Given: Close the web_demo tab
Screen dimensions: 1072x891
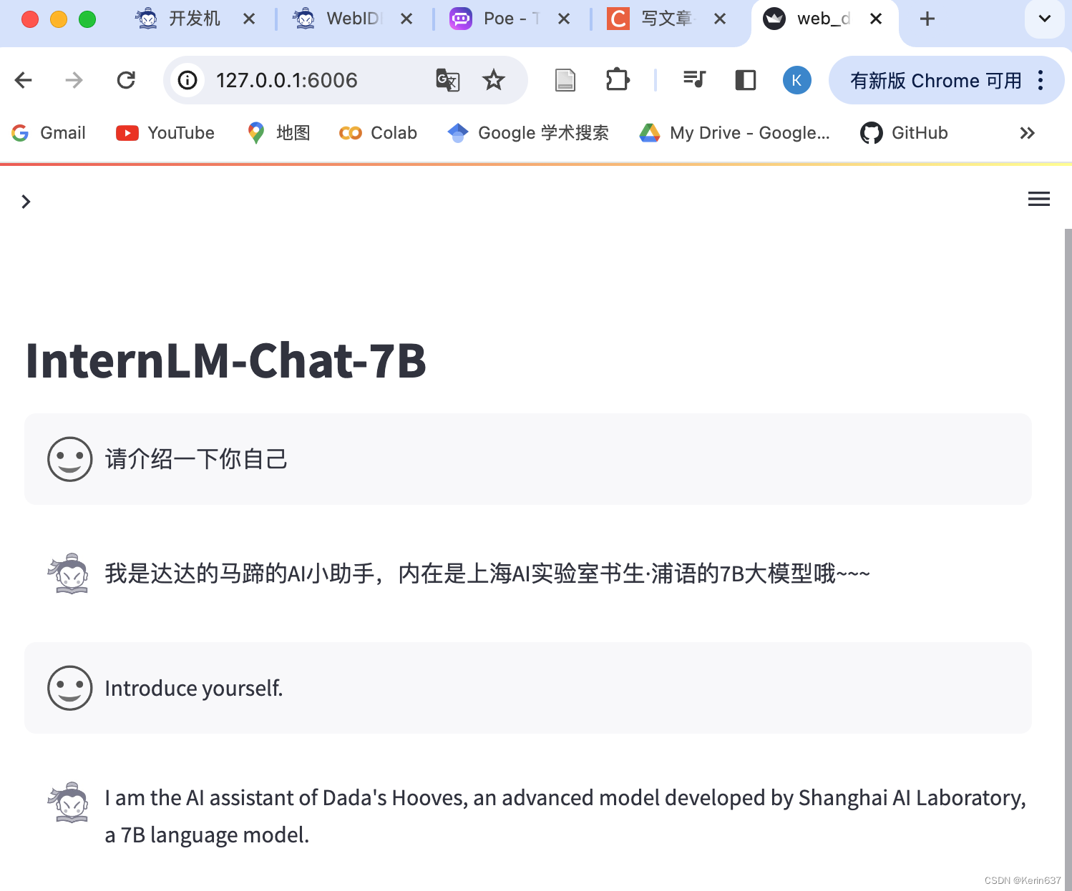Looking at the screenshot, I should [x=876, y=19].
